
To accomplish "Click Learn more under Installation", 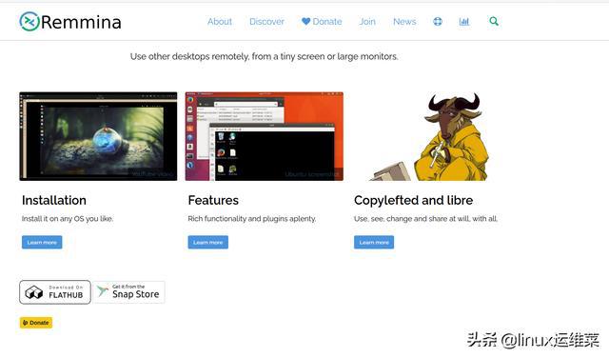I will 42,242.
